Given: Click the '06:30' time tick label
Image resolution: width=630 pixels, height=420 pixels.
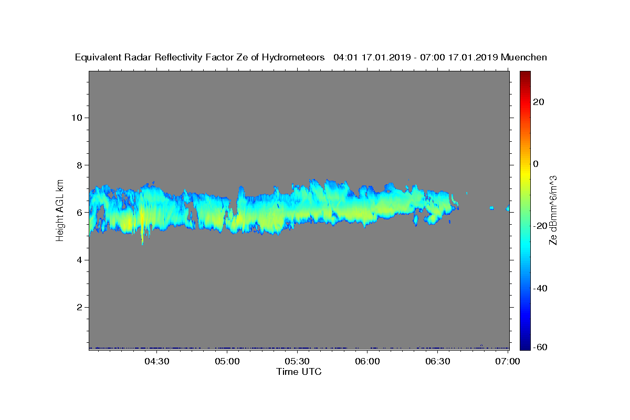Looking at the screenshot, I should tap(437, 361).
